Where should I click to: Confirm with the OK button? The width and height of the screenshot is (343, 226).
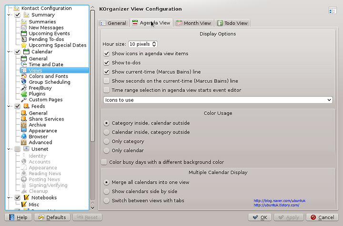pyautogui.click(x=260, y=217)
